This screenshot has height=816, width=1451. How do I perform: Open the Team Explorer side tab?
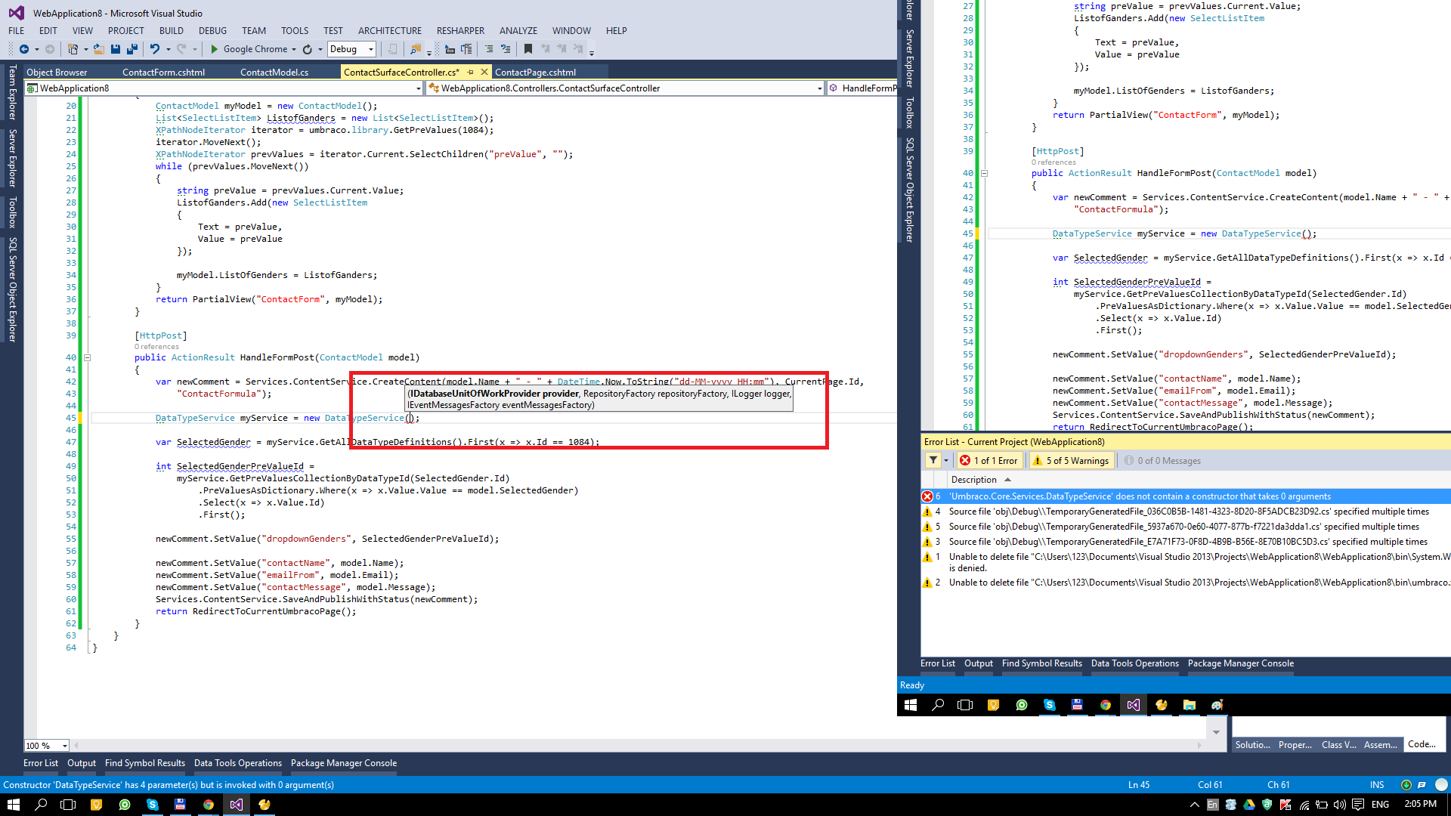point(12,92)
